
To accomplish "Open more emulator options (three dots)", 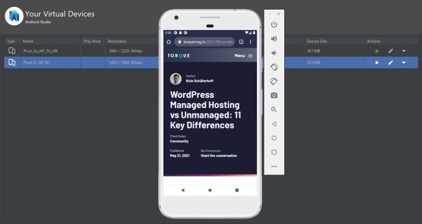I will tap(274, 166).
